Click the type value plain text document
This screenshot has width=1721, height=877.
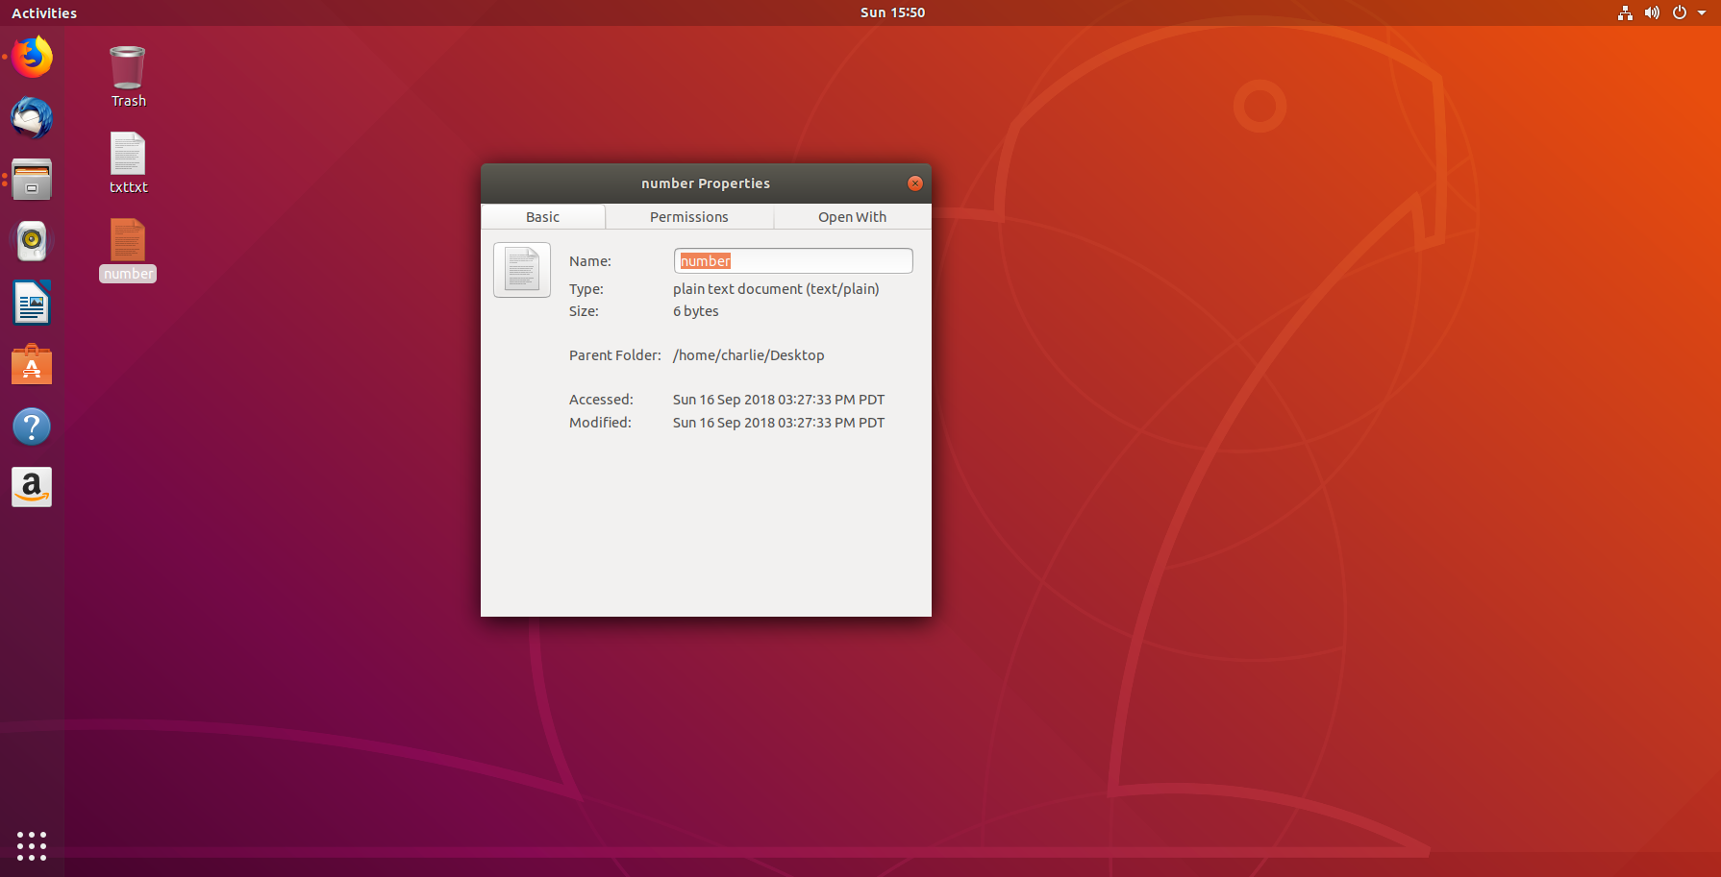(x=776, y=289)
